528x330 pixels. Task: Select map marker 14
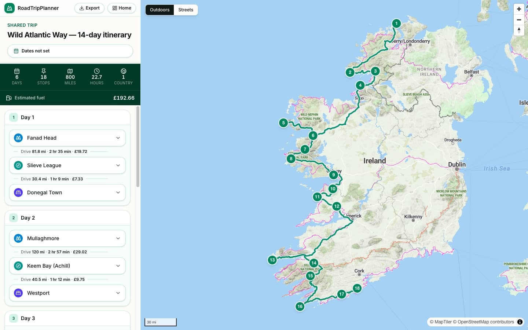pyautogui.click(x=313, y=263)
